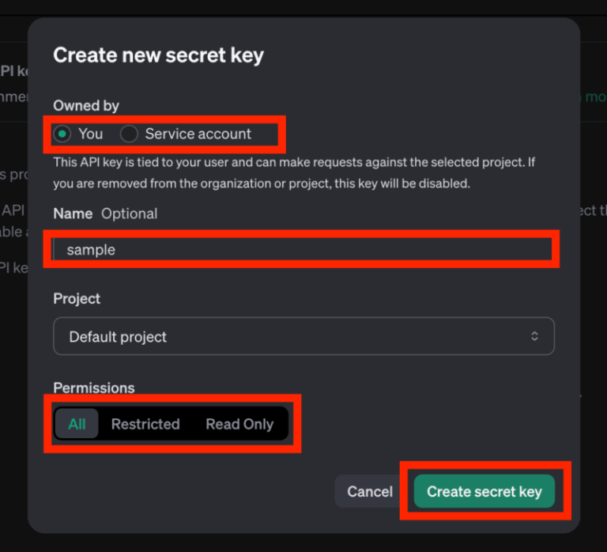Viewport: 607px width, 552px height.
Task: Click the "Create new secret key" dialog title
Action: (x=158, y=55)
